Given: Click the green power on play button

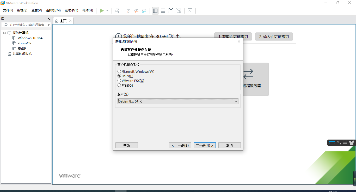Looking at the screenshot, I should pyautogui.click(x=102, y=11).
